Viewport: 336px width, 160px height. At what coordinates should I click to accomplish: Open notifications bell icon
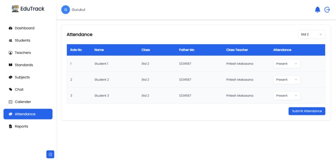[317, 10]
